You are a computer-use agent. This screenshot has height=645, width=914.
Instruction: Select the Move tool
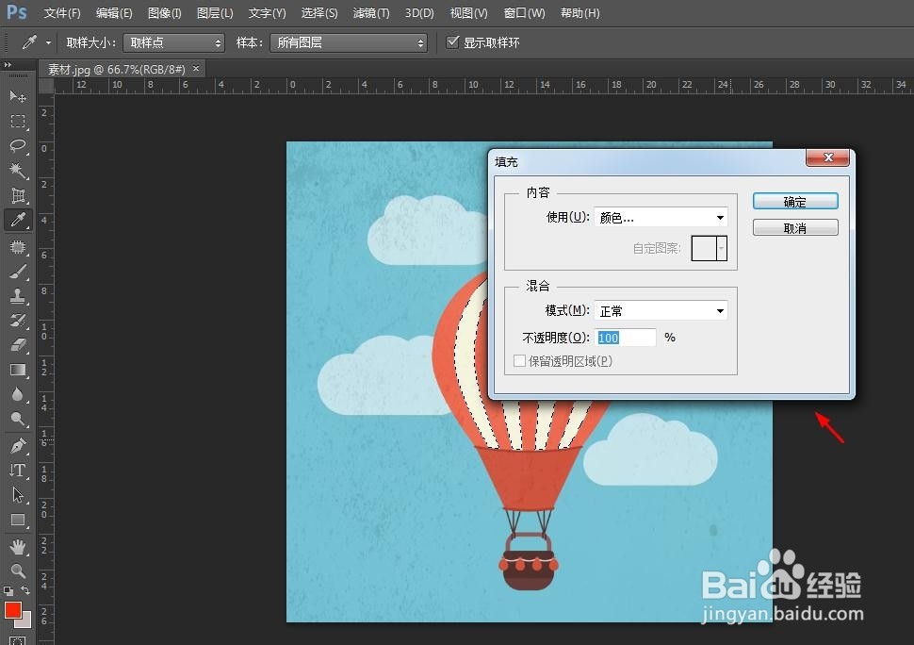18,95
